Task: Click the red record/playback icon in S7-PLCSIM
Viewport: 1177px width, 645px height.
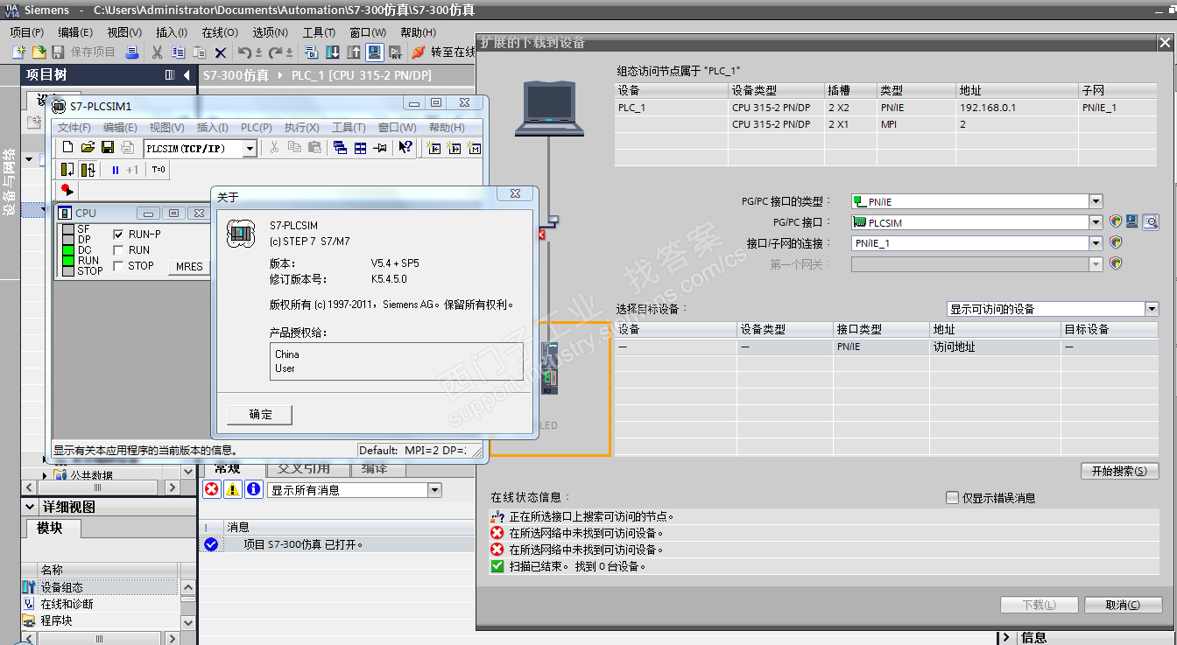Action: [x=67, y=190]
